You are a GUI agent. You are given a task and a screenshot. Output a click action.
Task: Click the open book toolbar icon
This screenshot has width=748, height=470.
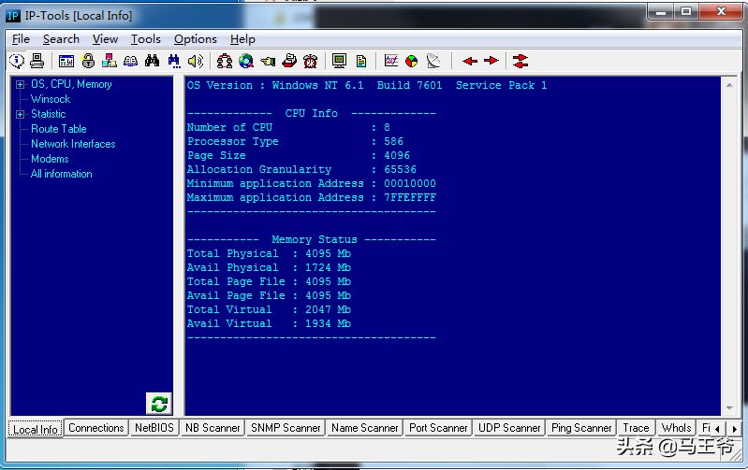point(130,61)
